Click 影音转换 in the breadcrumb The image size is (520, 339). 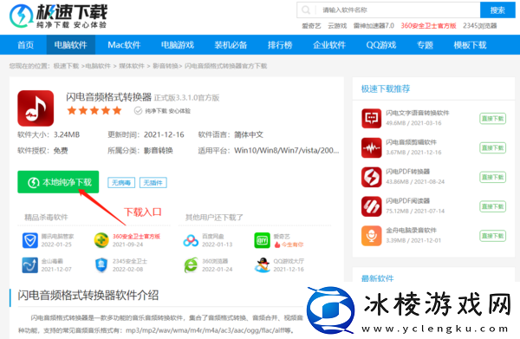pyautogui.click(x=166, y=66)
